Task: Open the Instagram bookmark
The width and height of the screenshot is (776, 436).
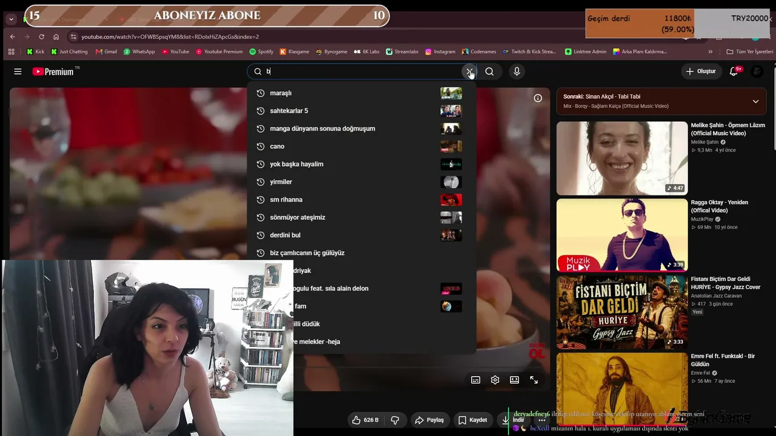Action: (440, 51)
